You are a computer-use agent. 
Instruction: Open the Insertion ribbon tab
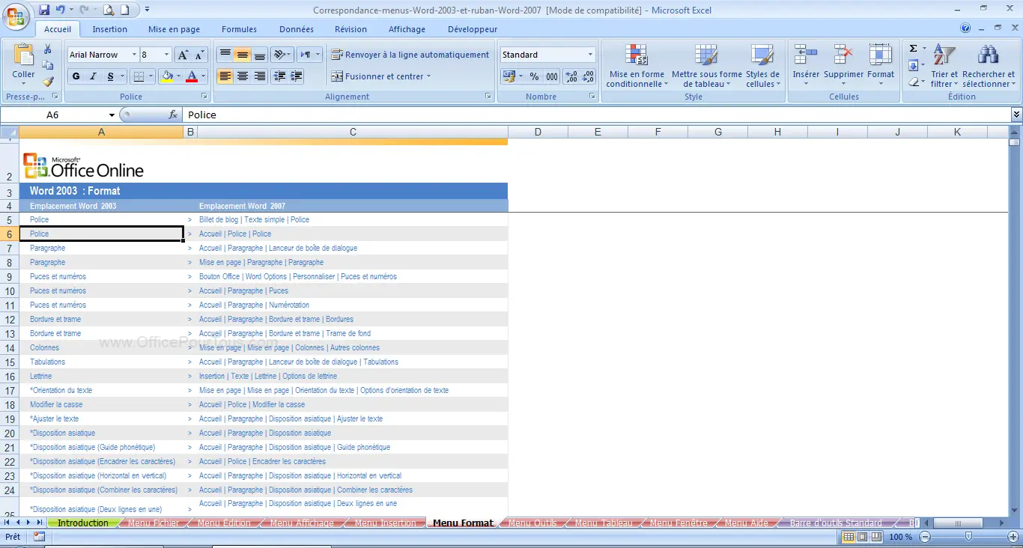point(110,29)
